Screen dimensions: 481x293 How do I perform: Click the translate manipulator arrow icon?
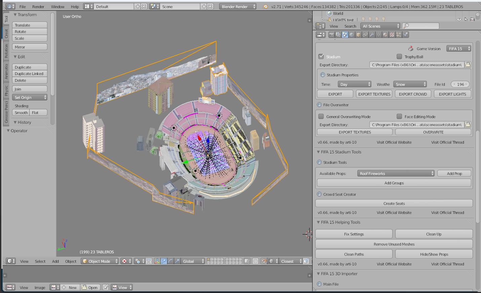(x=164, y=261)
